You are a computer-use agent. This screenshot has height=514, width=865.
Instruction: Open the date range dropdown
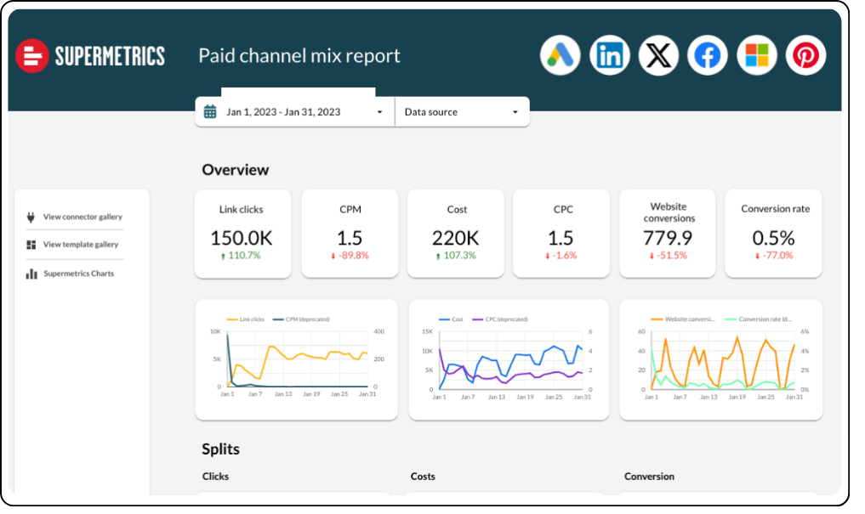tap(379, 112)
